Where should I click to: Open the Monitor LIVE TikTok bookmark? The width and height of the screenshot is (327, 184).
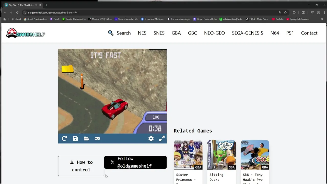tap(100, 19)
